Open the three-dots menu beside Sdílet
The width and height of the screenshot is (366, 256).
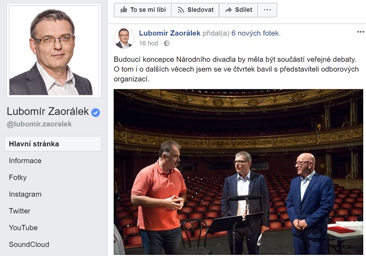pyautogui.click(x=267, y=10)
